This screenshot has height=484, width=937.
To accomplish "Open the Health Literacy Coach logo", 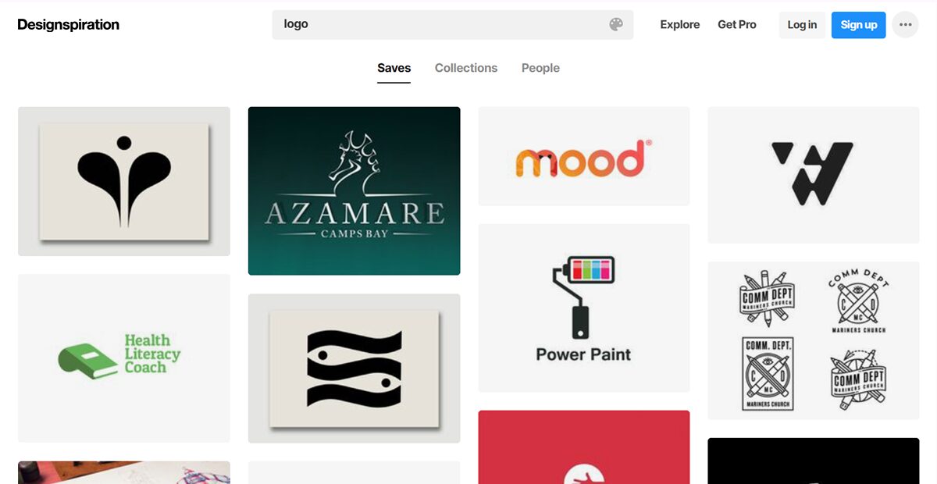I will [x=124, y=358].
